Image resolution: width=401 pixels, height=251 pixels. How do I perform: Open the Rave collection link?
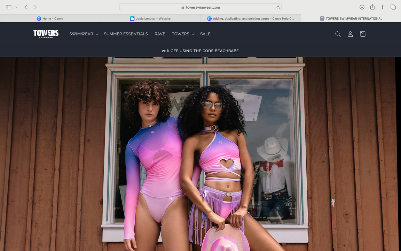(160, 34)
